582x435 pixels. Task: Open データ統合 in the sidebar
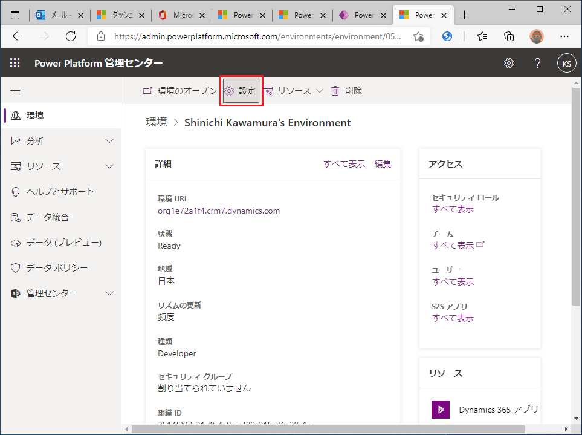61,217
